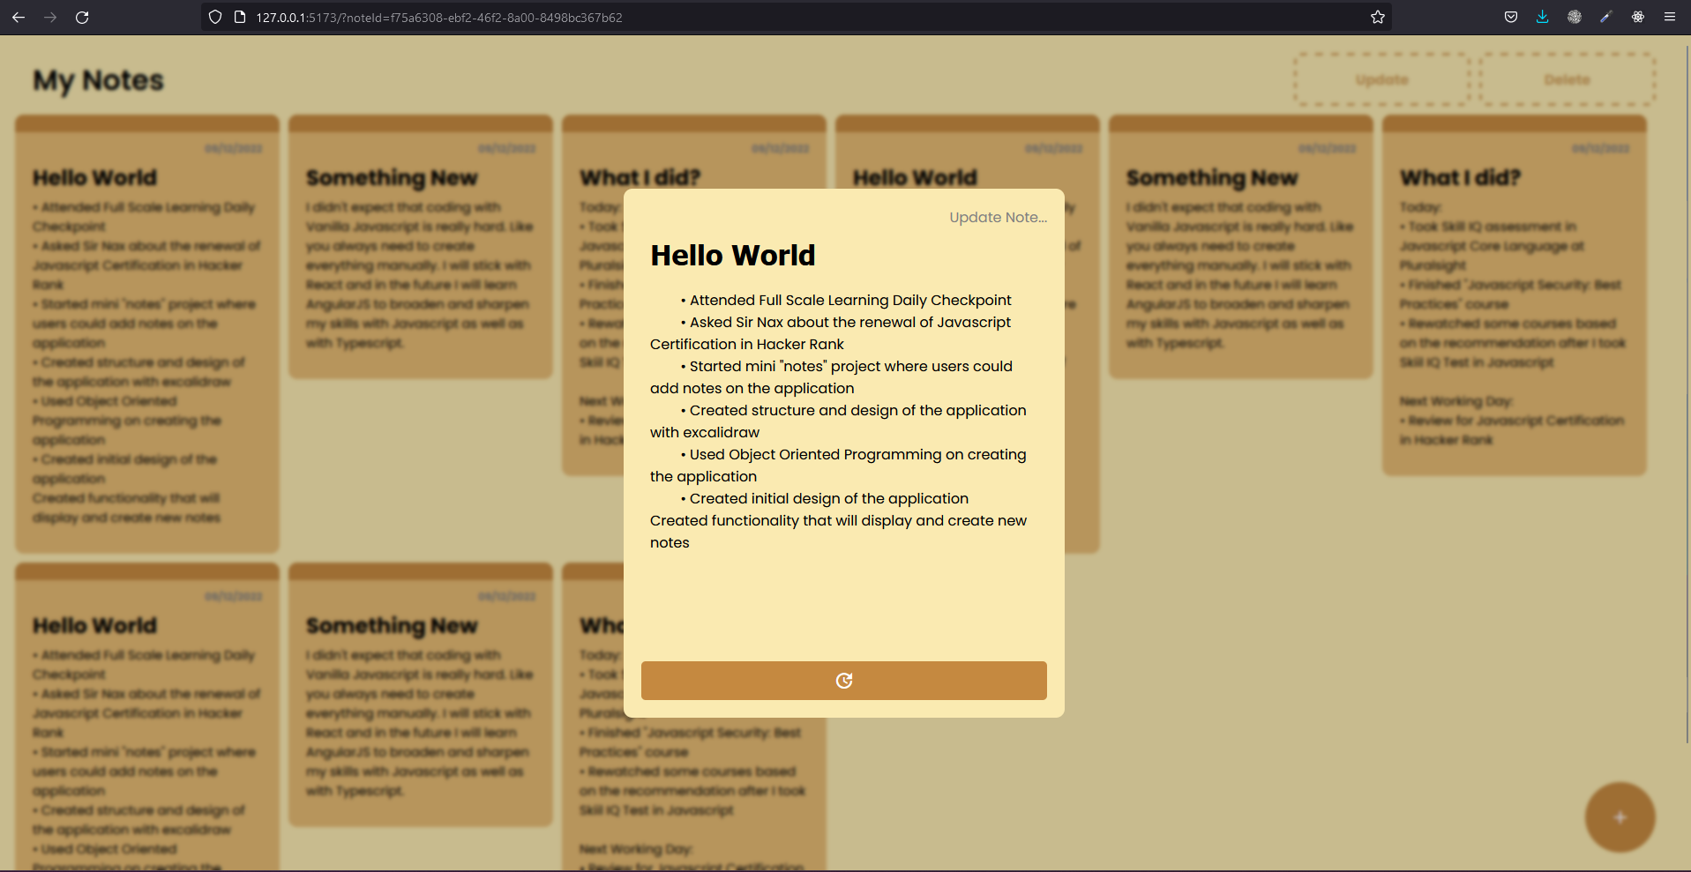Viewport: 1691px width, 872px height.
Task: Click the refresh icon update button in modal
Action: [843, 681]
